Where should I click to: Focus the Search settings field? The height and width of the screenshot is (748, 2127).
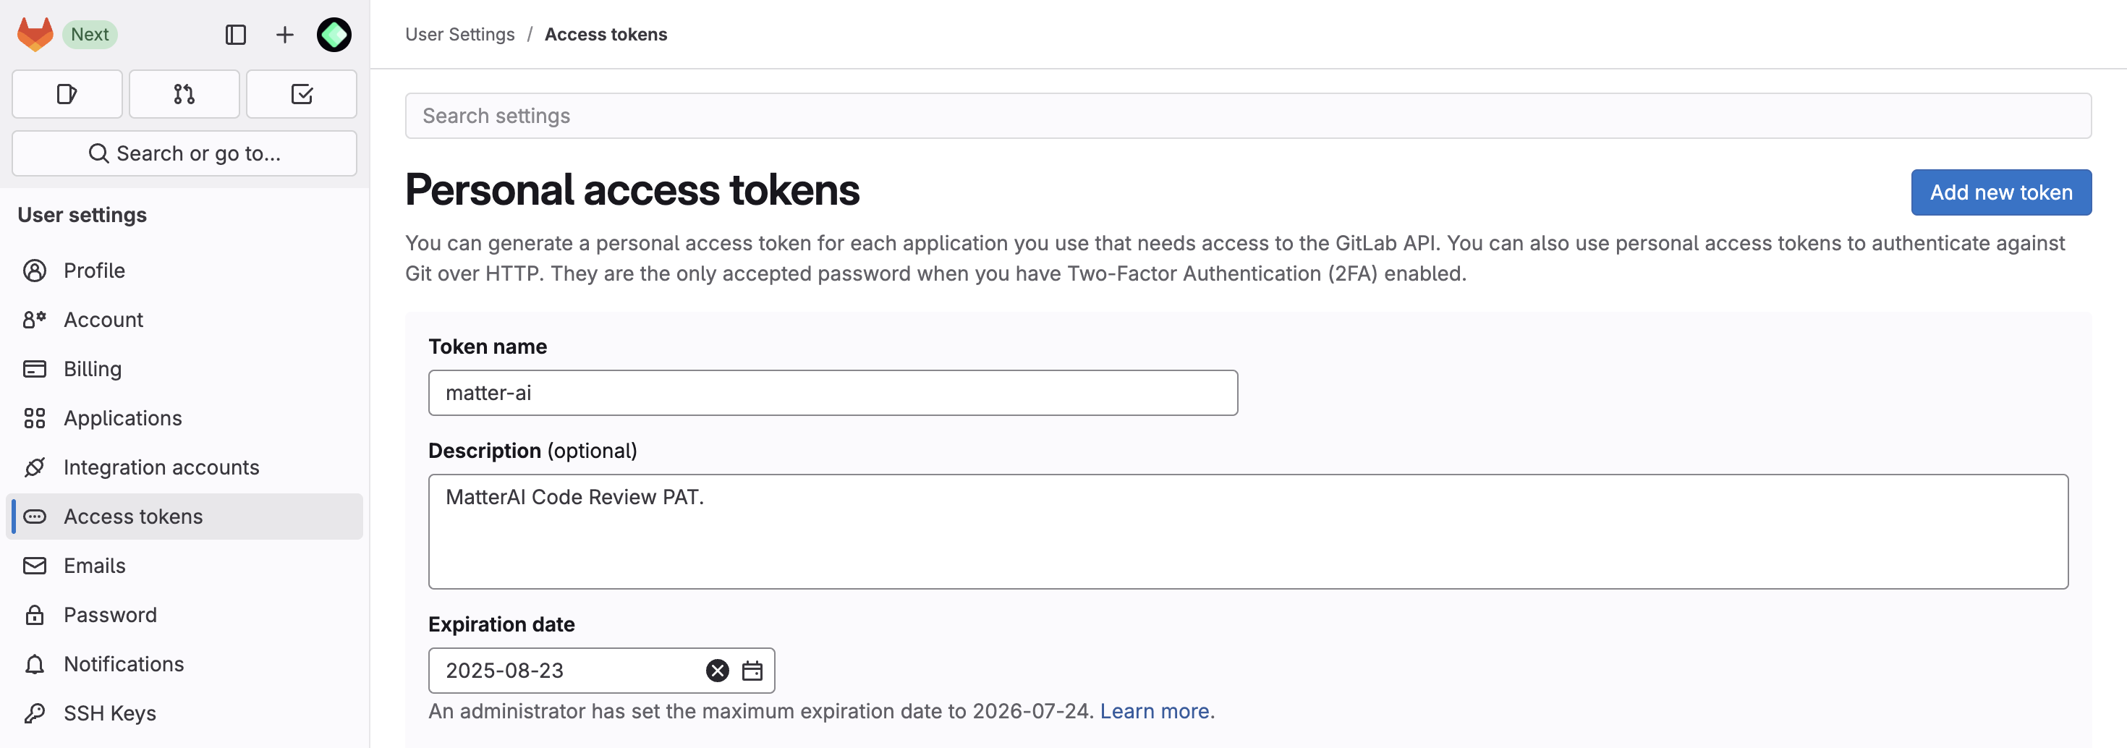click(x=1248, y=116)
